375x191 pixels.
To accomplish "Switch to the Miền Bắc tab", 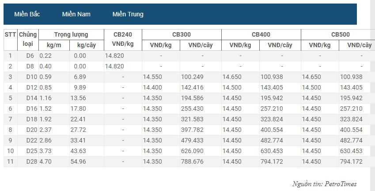I will point(27,14).
